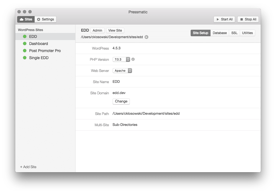Screen dimensions: 276x194
Task: Open the WordPress Admin for EDD
Action: (97, 31)
